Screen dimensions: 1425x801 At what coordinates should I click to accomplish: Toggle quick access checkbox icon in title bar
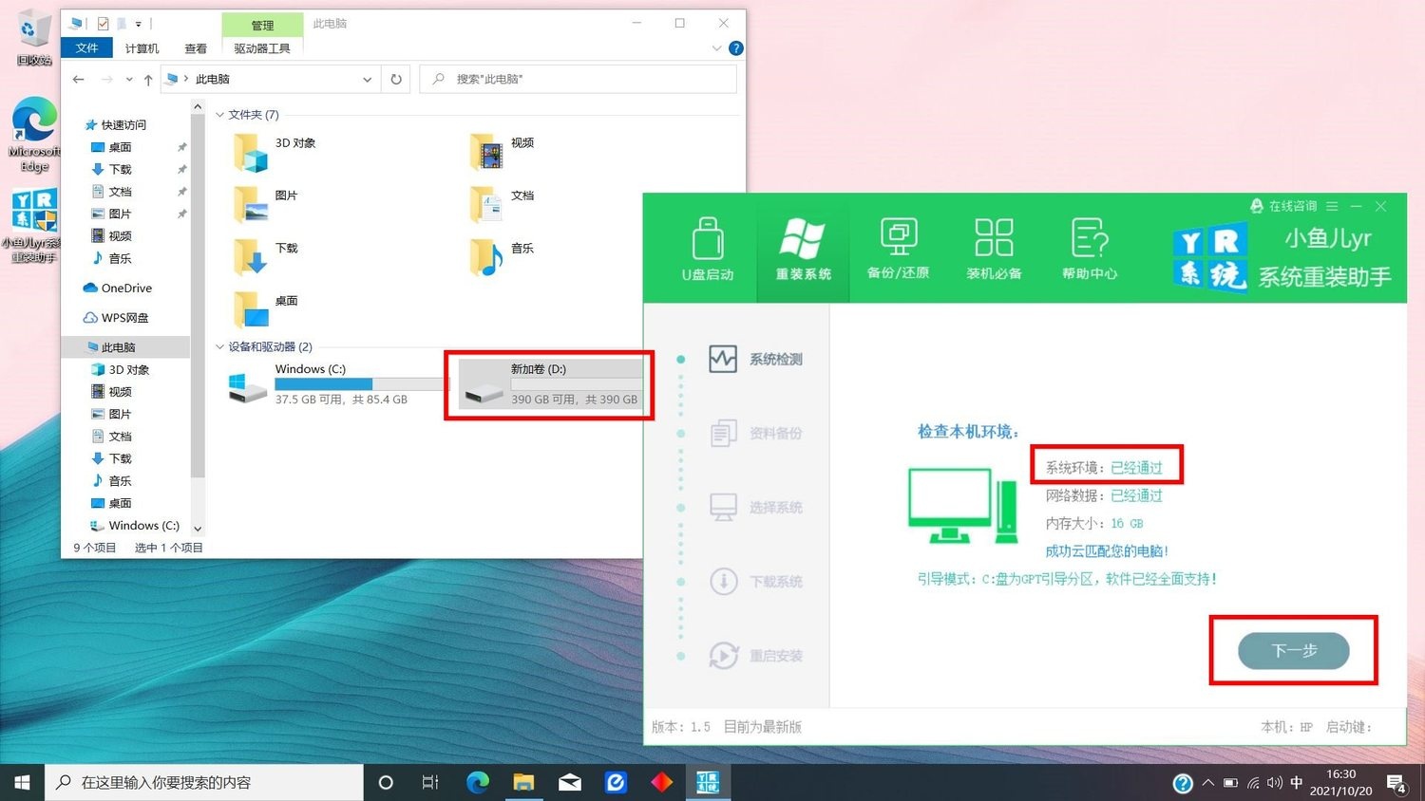tap(103, 24)
